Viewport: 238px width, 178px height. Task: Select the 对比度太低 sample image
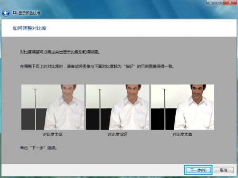click(53, 107)
